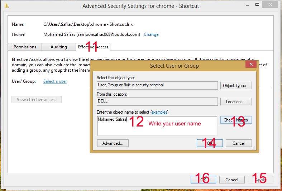Click Cancel in Advanced Security Settings window

point(231,180)
